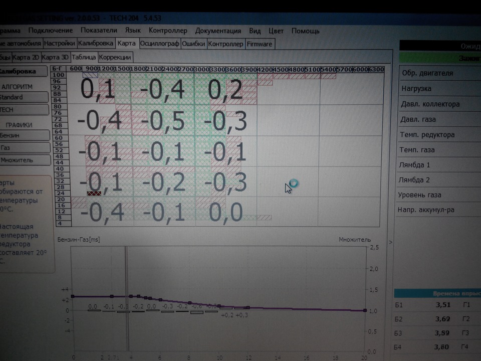Click the Напр. аккумул-ра indicator row

click(x=438, y=210)
